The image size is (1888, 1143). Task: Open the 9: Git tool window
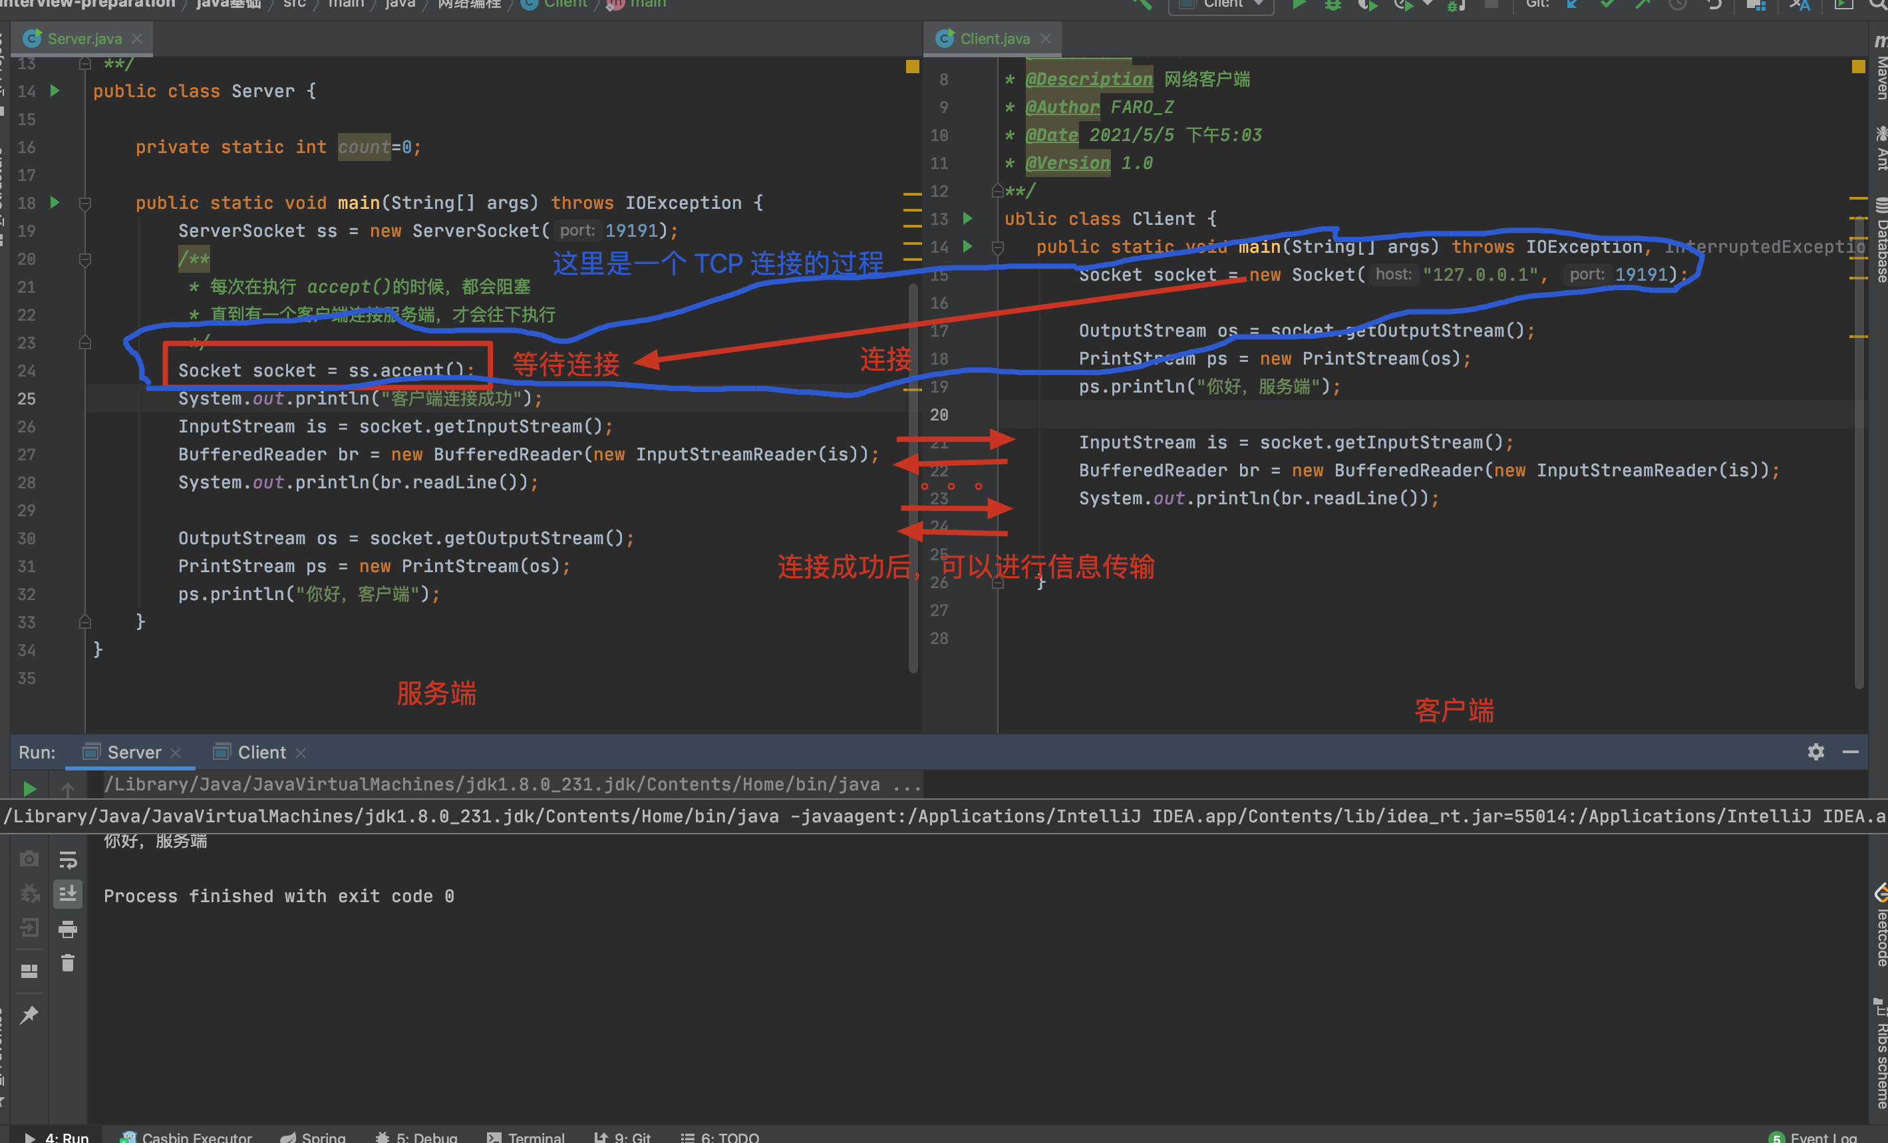pos(622,1137)
